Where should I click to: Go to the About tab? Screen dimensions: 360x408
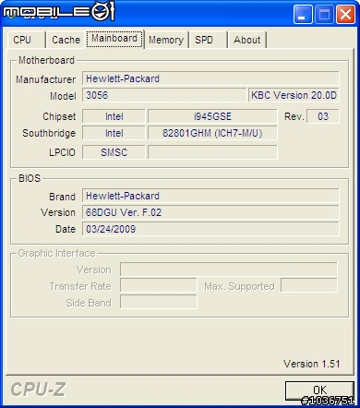tap(247, 40)
